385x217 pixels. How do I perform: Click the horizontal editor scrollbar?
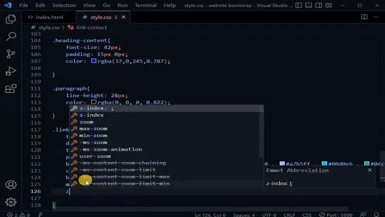click(200, 209)
